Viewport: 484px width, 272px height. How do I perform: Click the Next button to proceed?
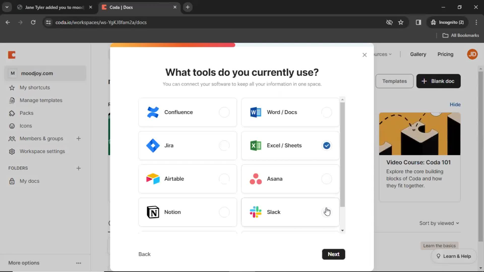pyautogui.click(x=334, y=254)
